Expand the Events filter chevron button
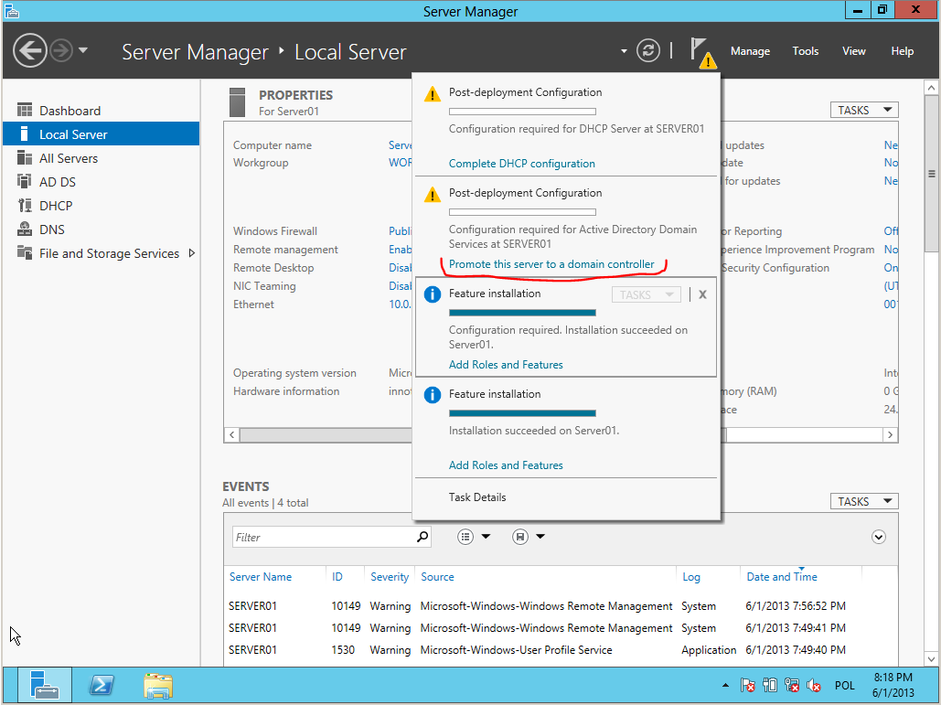 point(879,537)
